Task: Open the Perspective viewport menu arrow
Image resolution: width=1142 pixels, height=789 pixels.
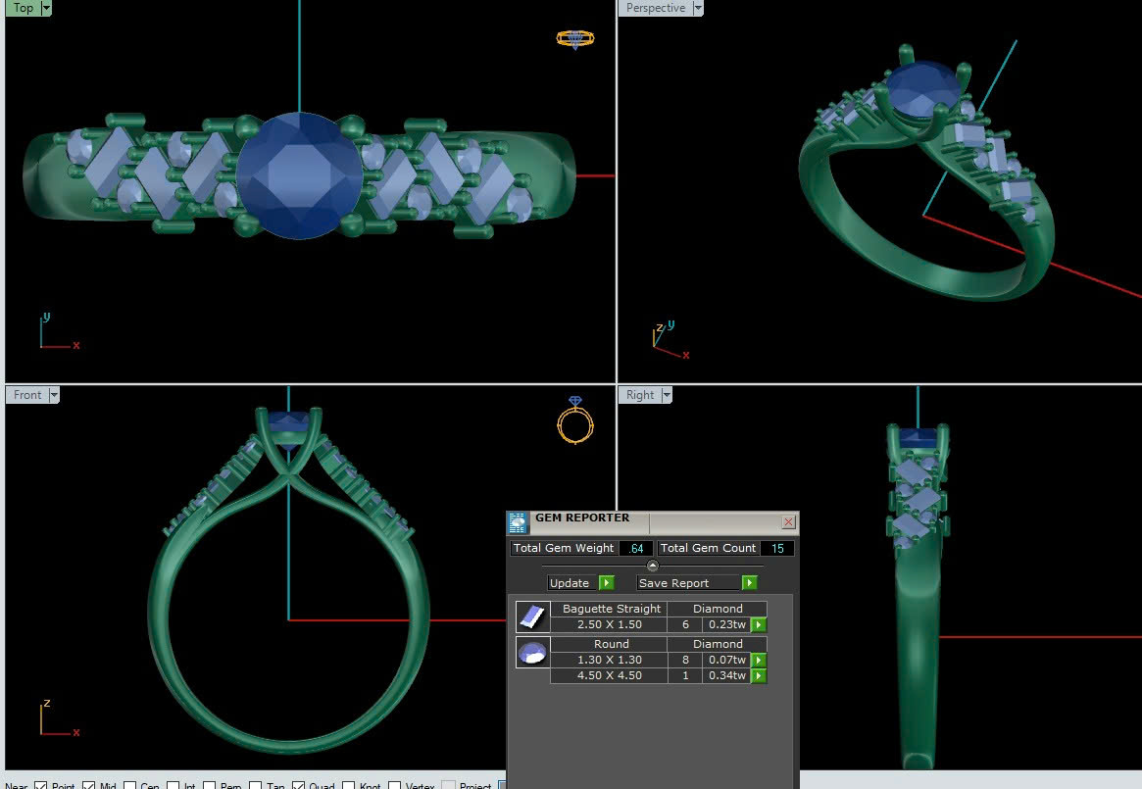Action: click(x=698, y=8)
